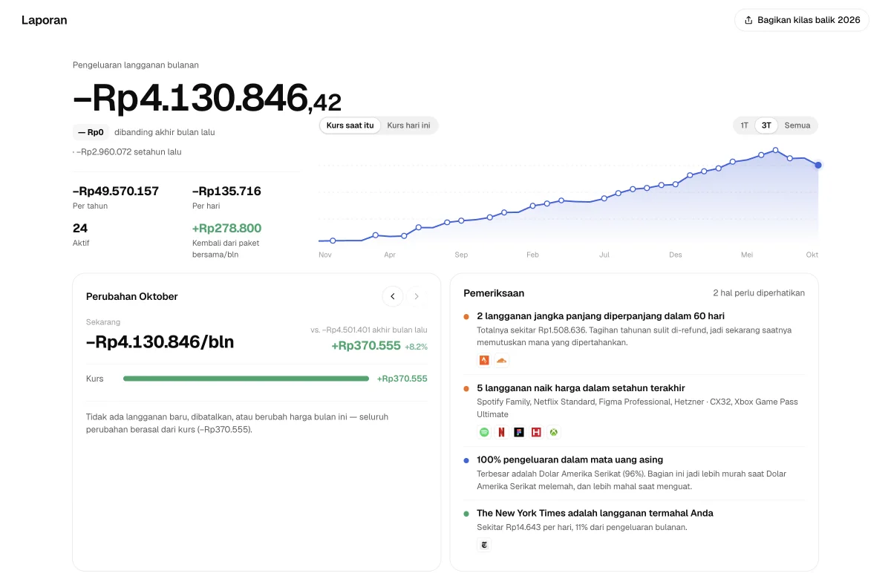891x579 pixels.
Task: Click the 2 hal perlu diperhatikan note
Action: pos(759,293)
